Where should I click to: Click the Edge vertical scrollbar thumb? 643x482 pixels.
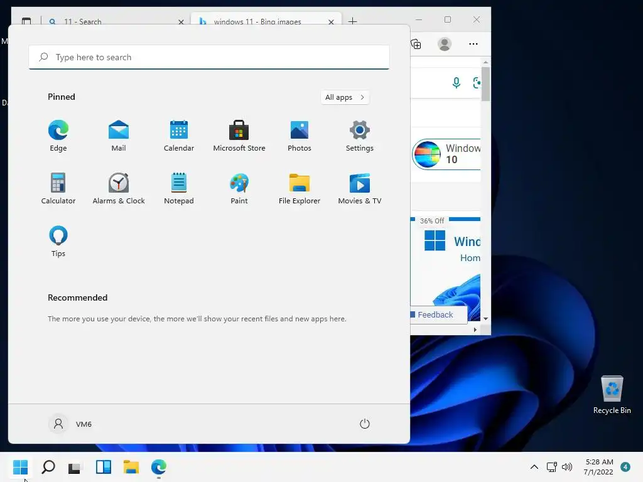click(485, 84)
